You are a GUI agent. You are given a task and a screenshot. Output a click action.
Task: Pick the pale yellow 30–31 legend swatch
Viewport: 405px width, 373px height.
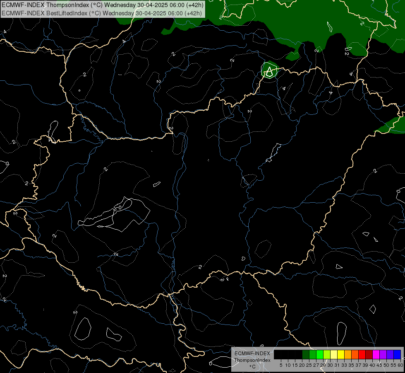334,355
